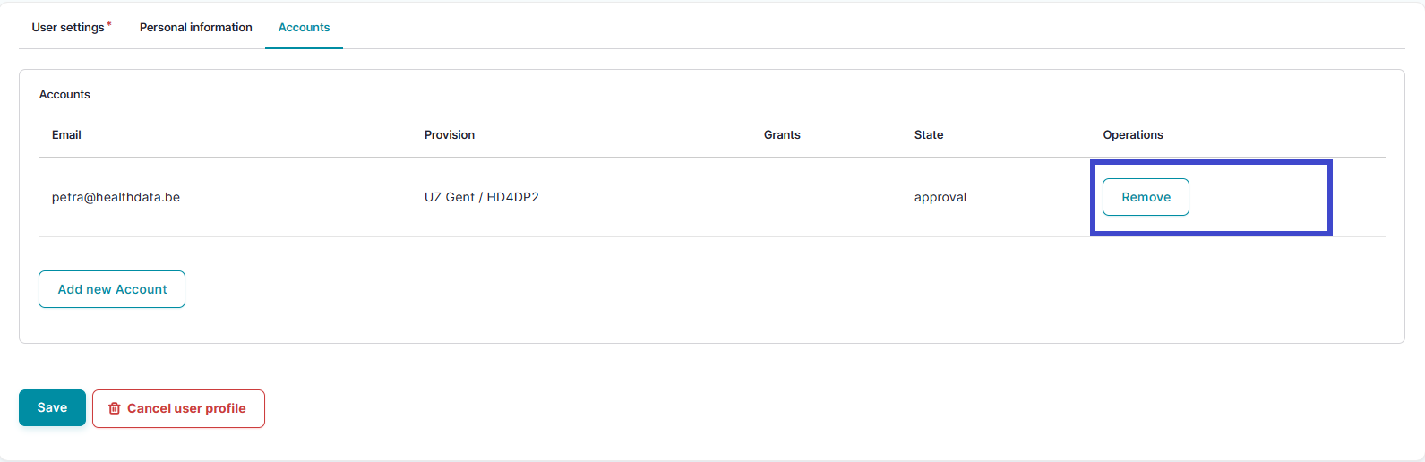Image resolution: width=1425 pixels, height=462 pixels.
Task: Click the petra@healthdata.be email cell
Action: [x=116, y=197]
